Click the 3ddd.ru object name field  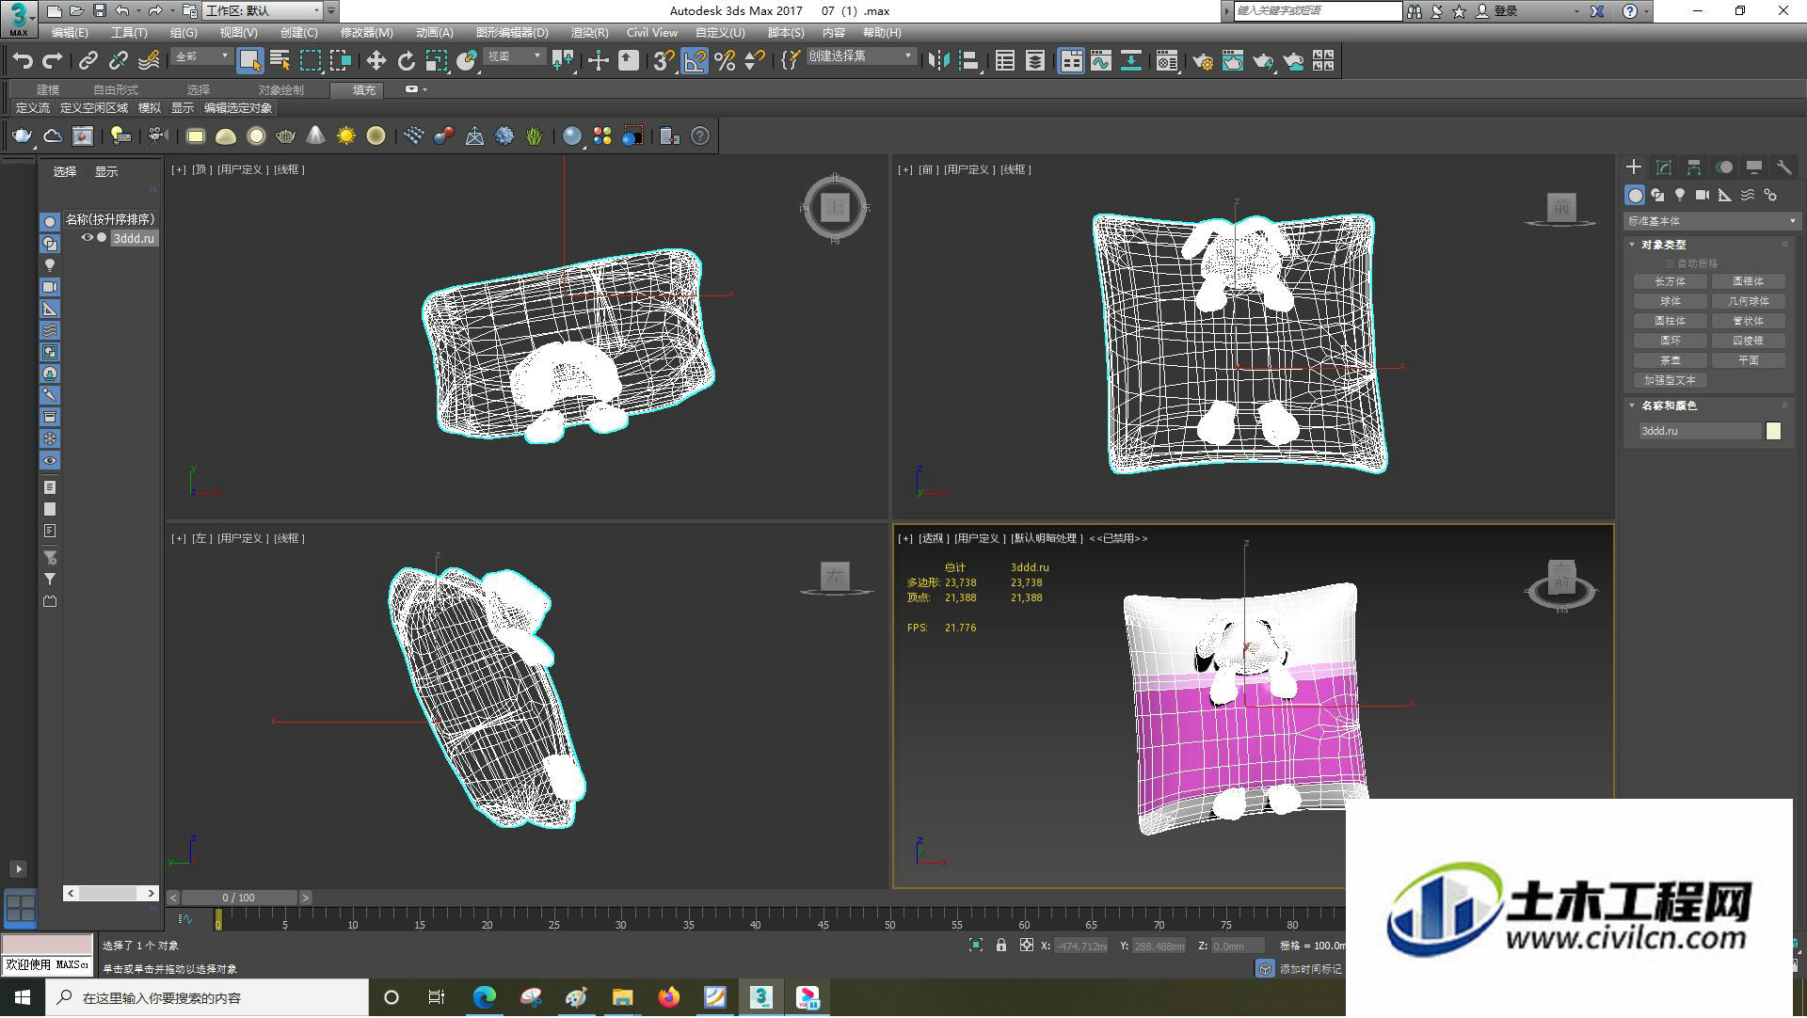pos(1700,431)
